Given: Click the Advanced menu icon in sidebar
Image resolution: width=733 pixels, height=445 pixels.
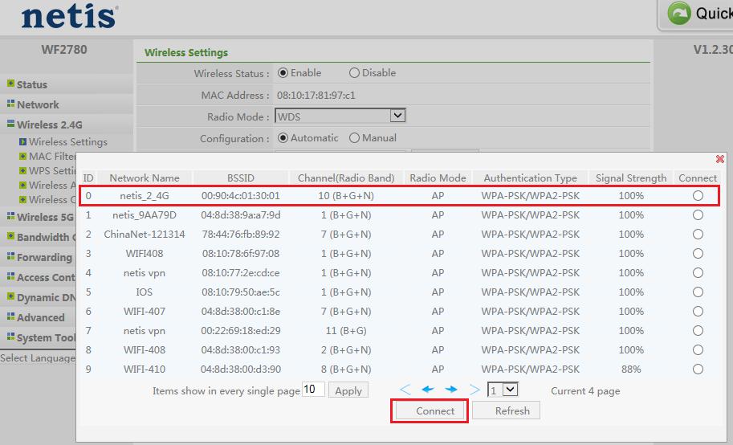Looking at the screenshot, I should tap(10, 317).
